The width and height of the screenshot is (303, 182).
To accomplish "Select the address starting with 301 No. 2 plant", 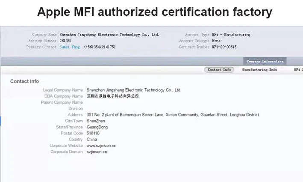I will [x=173, y=115].
